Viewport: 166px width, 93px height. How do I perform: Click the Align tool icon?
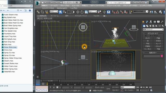(155, 12)
